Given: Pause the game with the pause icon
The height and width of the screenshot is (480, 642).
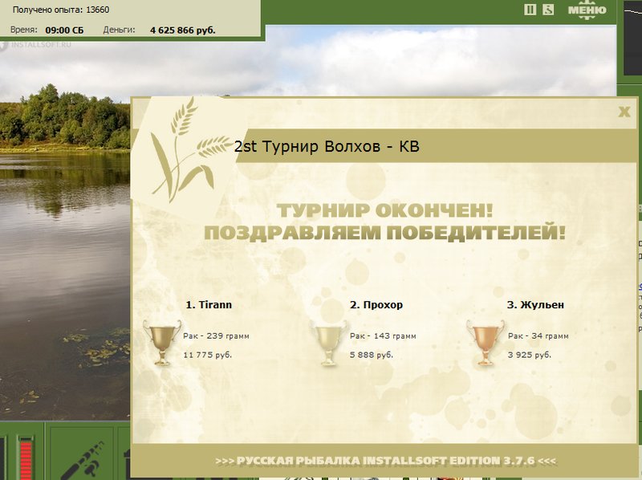Looking at the screenshot, I should click(530, 10).
